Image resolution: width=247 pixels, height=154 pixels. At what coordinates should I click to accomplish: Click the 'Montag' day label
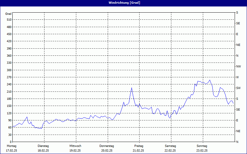click(11, 146)
